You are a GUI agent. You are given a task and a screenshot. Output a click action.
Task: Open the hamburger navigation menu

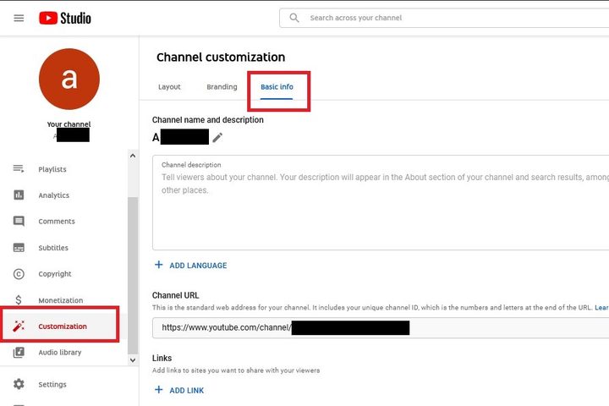pos(19,19)
